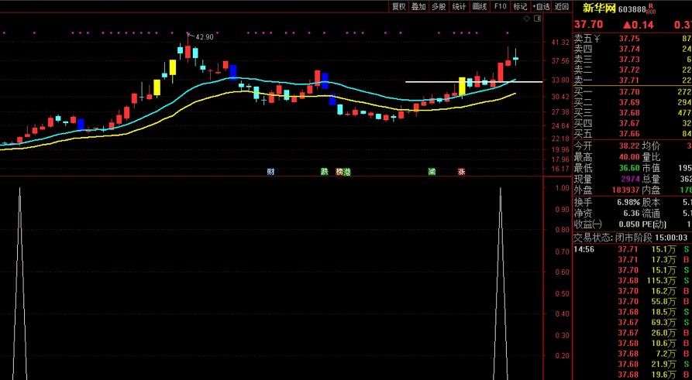692x380 pixels.
Task: Select the 买三 bid row at 37.68
Action: pyautogui.click(x=632, y=113)
